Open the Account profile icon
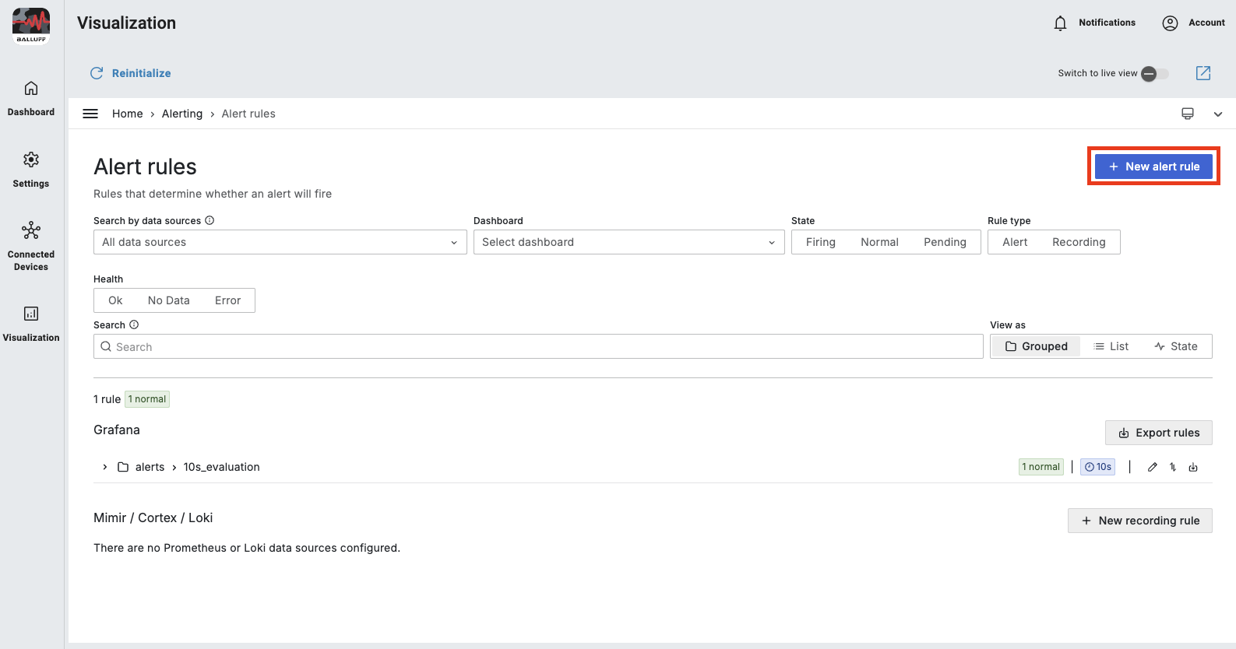Viewport: 1236px width, 649px height. [x=1170, y=23]
